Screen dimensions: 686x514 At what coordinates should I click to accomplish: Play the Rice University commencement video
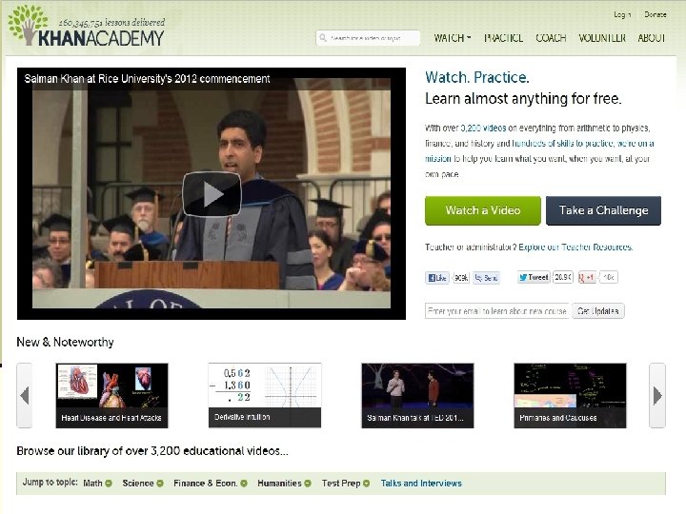[212, 194]
